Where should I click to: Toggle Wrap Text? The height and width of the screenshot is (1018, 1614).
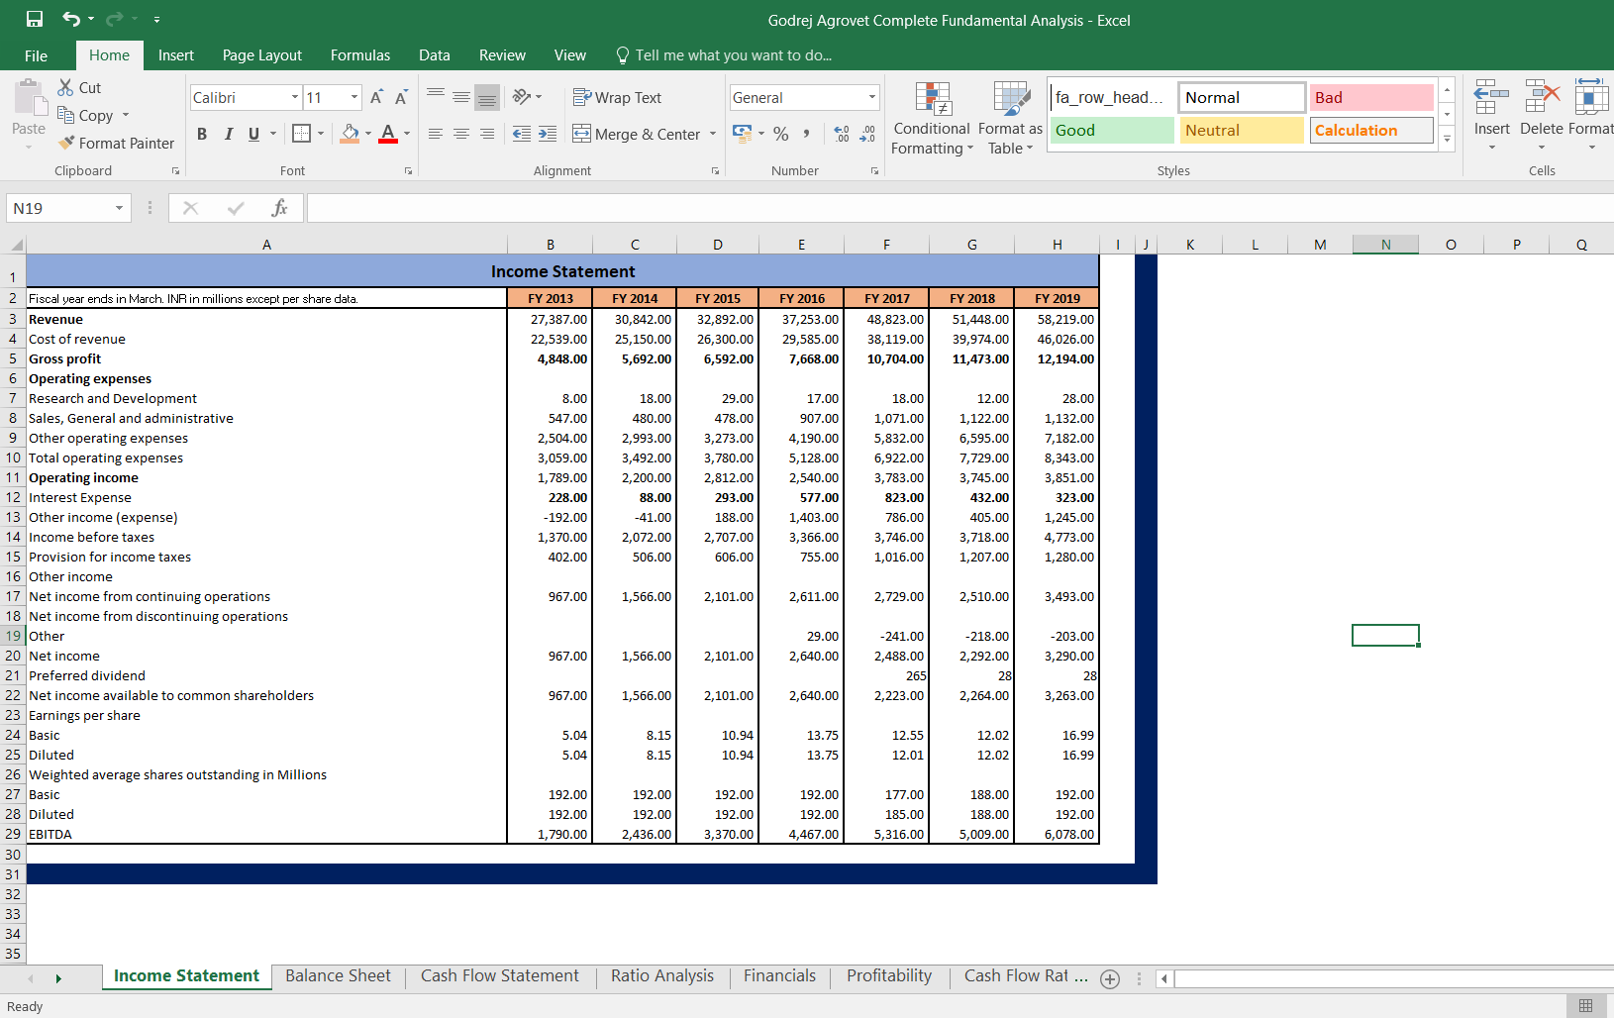coord(617,97)
